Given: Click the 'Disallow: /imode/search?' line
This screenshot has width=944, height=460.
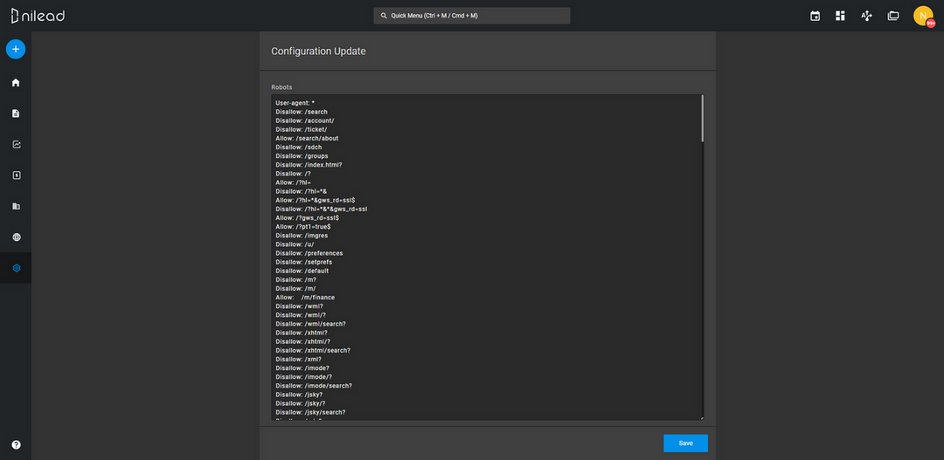Looking at the screenshot, I should 314,386.
